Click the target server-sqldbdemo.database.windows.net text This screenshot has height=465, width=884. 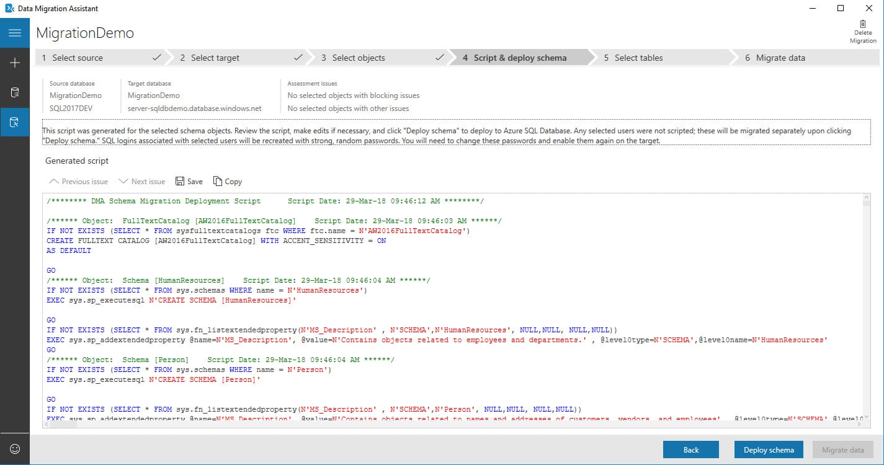click(x=195, y=108)
